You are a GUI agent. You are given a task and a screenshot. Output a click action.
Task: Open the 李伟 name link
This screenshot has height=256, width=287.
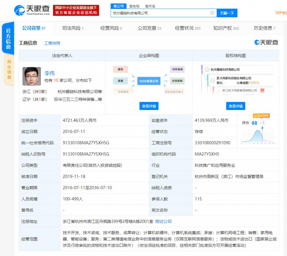[x=50, y=73]
